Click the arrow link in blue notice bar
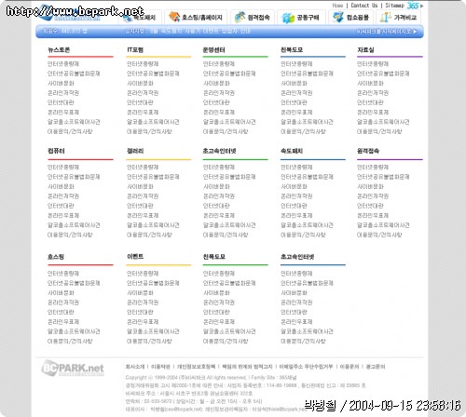The image size is (466, 417). click(387, 32)
